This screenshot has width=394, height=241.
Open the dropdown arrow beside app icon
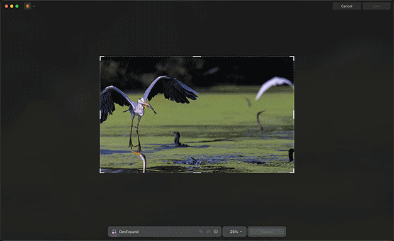[34, 6]
